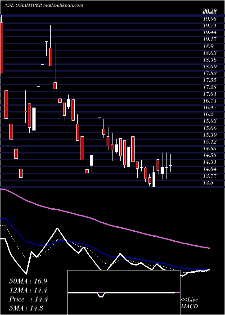Click the 19.71 price axis label
Viewport: 225px width, 315px height.
[210, 26]
